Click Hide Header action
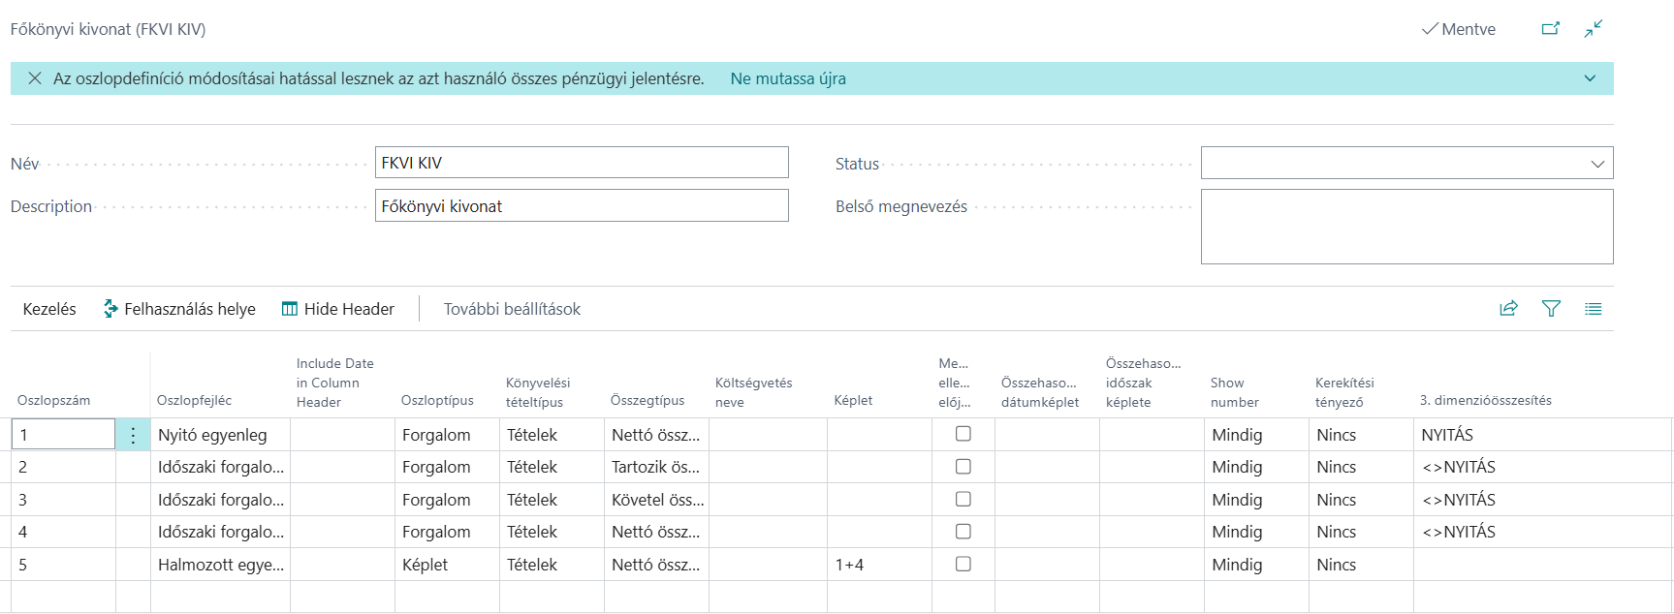This screenshot has height=614, width=1674. point(338,309)
